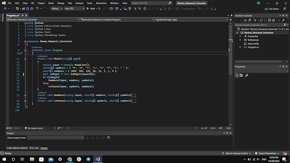
Task: Expand the References node in Solution Explorer
Action: click(240, 40)
